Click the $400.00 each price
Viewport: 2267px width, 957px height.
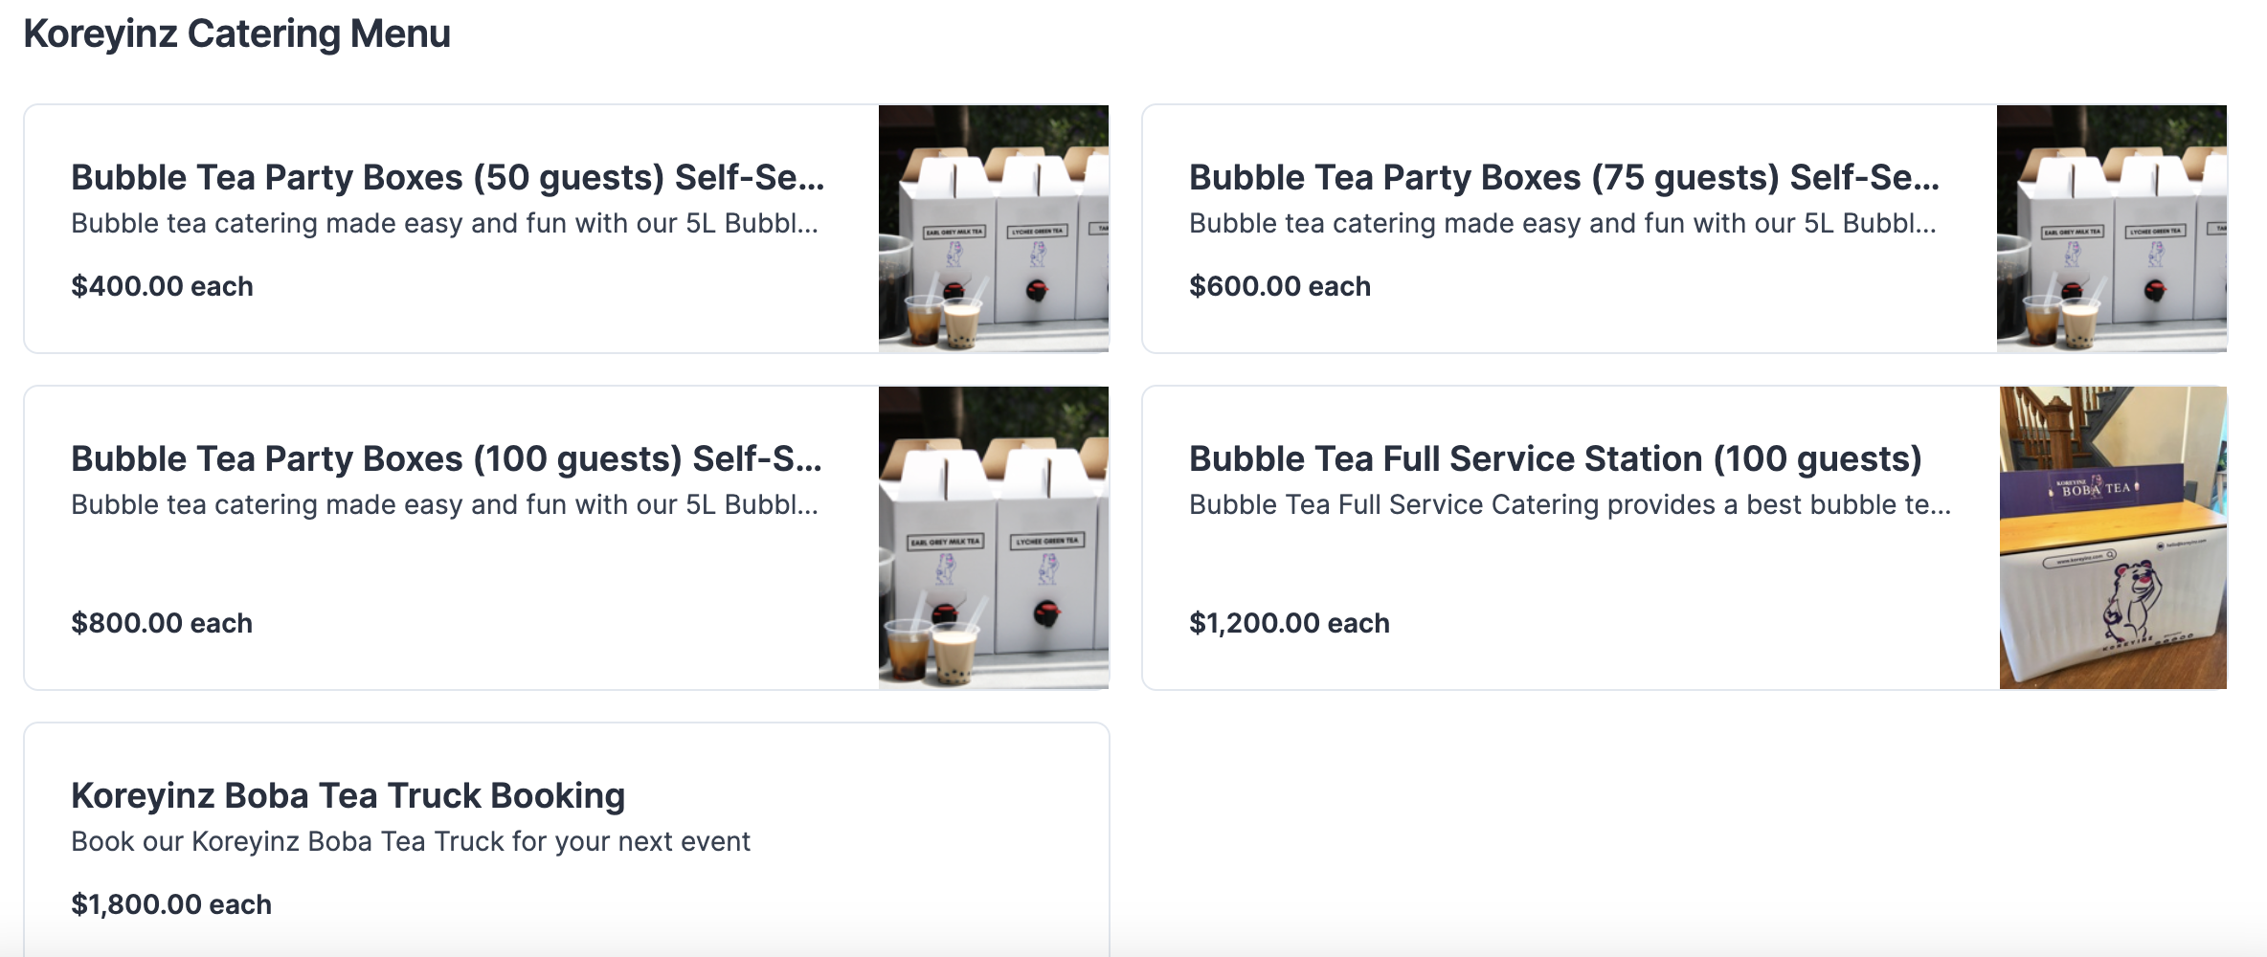[x=162, y=286]
